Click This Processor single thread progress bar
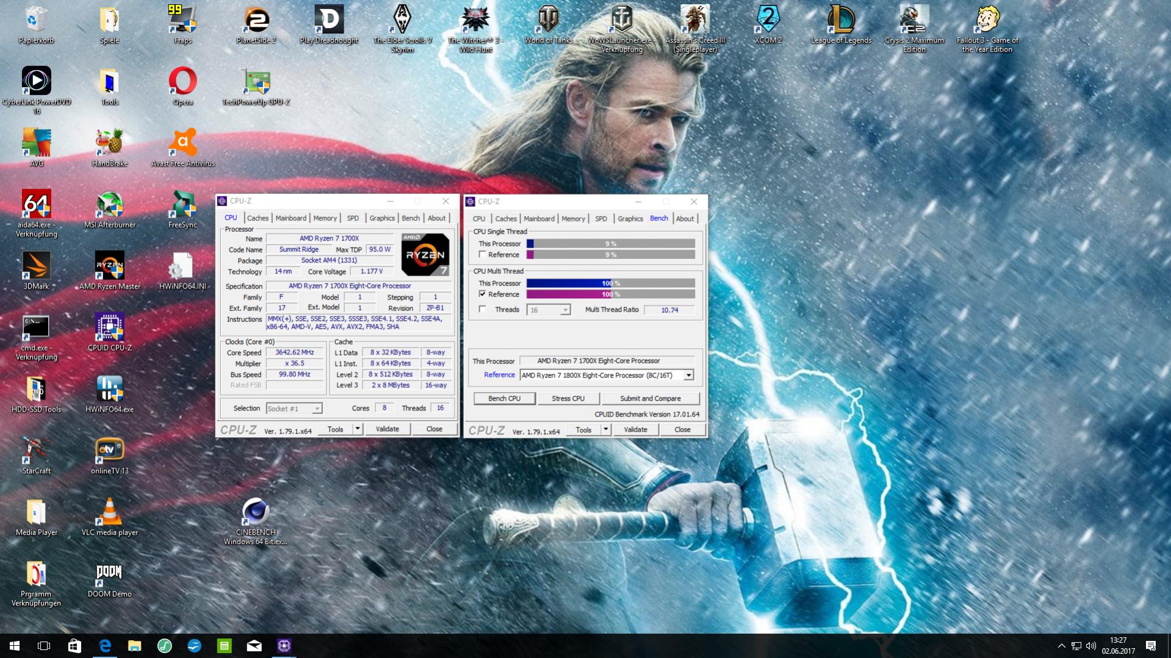This screenshot has width=1171, height=658. 611,243
